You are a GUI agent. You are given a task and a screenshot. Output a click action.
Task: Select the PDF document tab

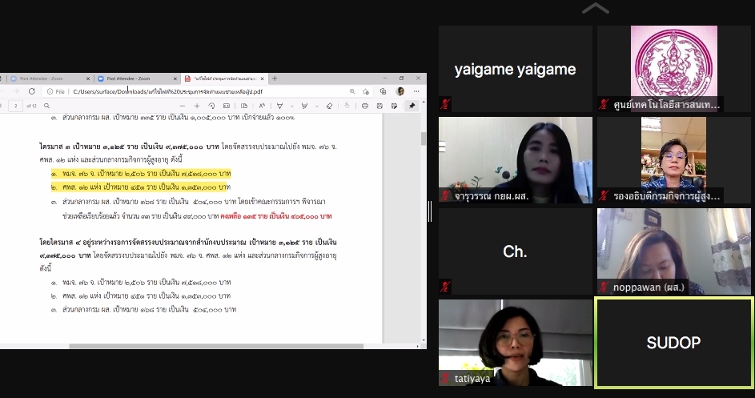(223, 78)
